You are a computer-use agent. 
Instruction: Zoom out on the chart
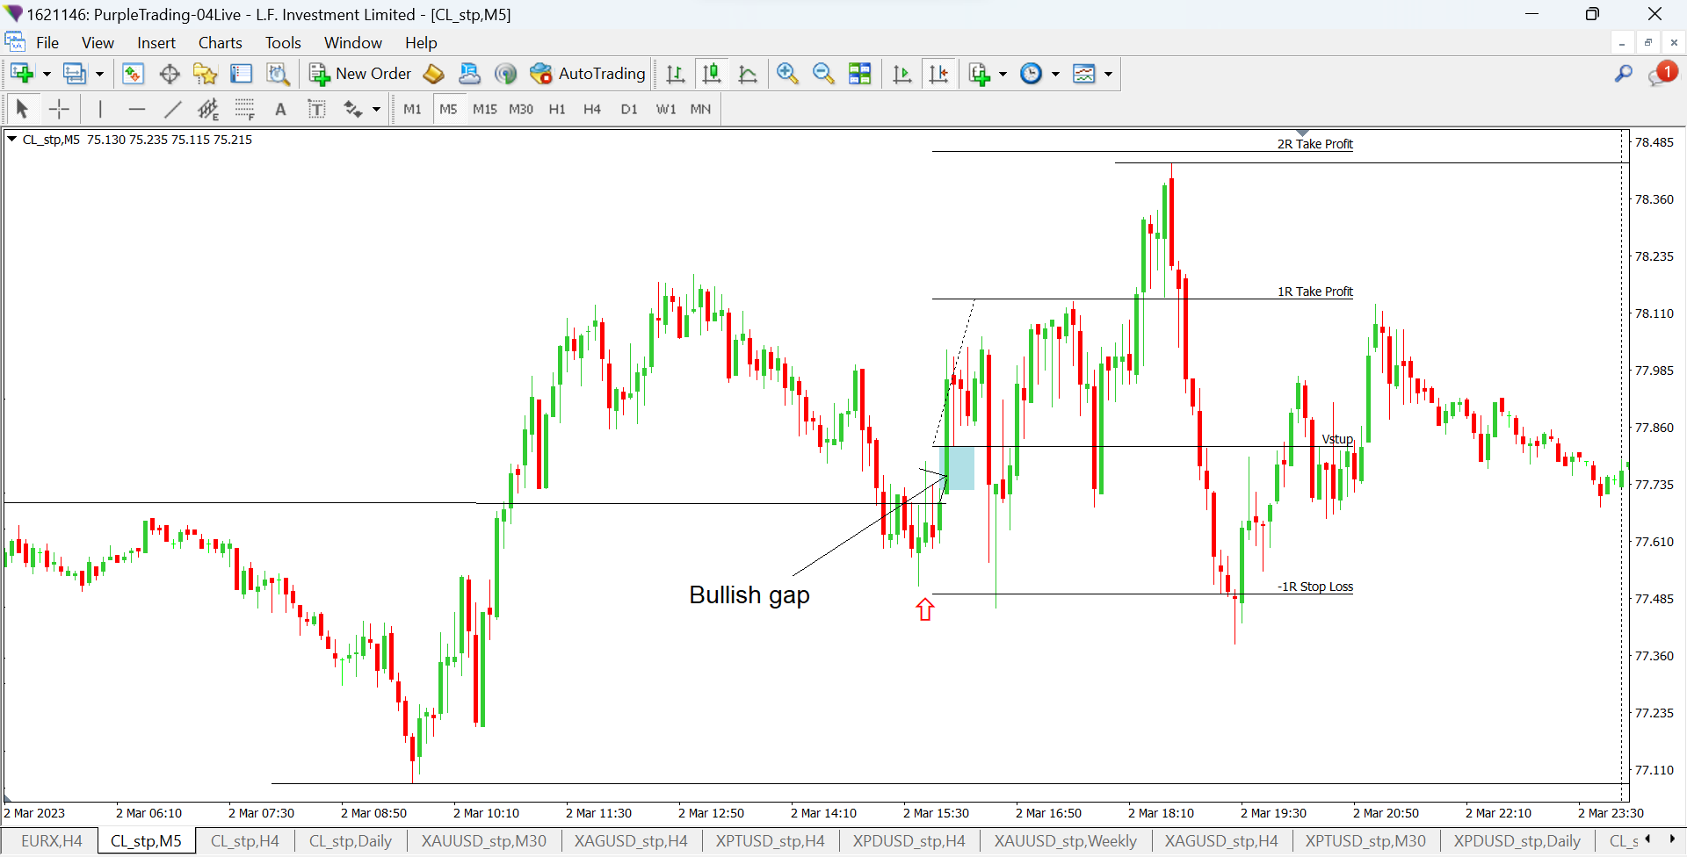pos(823,74)
